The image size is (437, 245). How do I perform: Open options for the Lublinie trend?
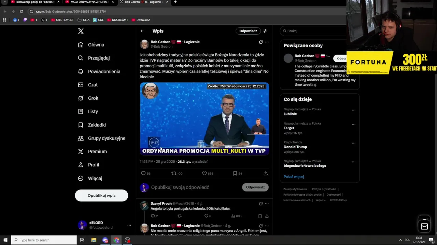point(354,110)
